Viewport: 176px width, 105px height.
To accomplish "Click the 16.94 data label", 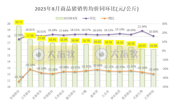I will pyautogui.click(x=64, y=40).
